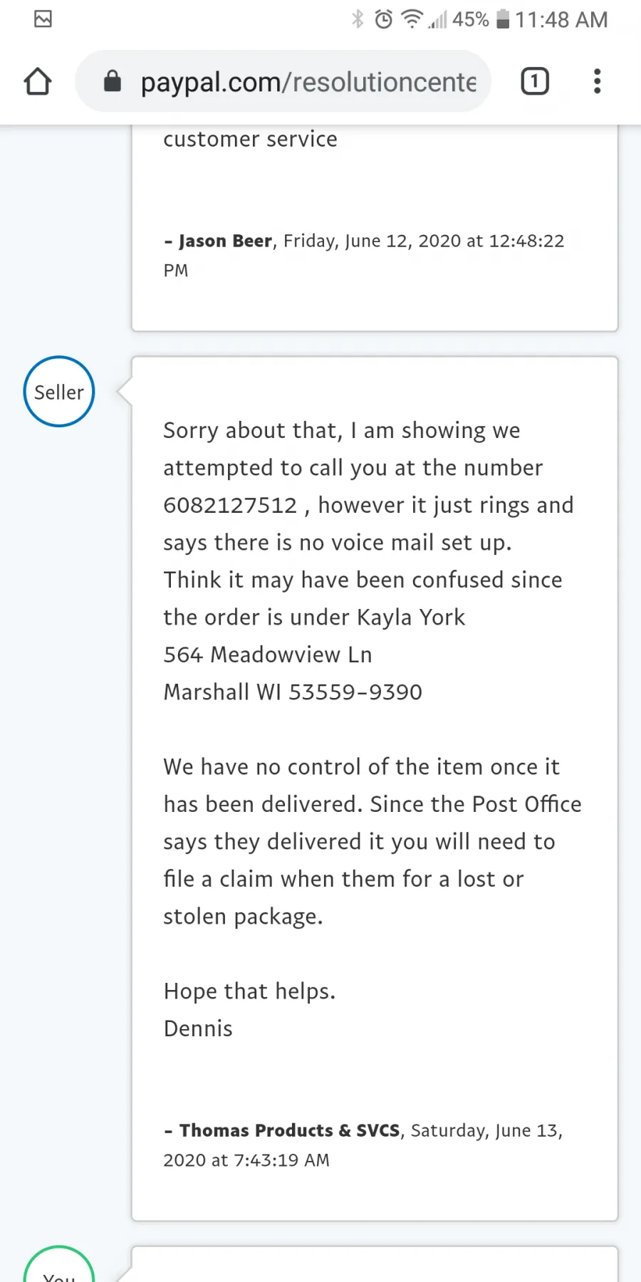Screen dimensions: 641x1282
Task: Tap the 564 Meadowview Ln address line
Action: tap(268, 655)
